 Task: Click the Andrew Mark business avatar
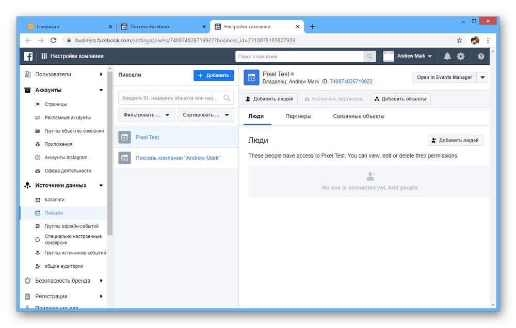point(389,56)
